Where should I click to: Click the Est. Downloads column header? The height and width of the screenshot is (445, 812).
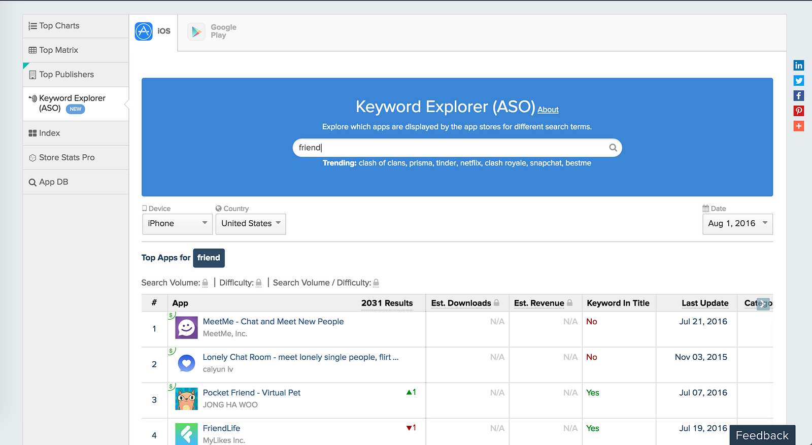pos(461,303)
